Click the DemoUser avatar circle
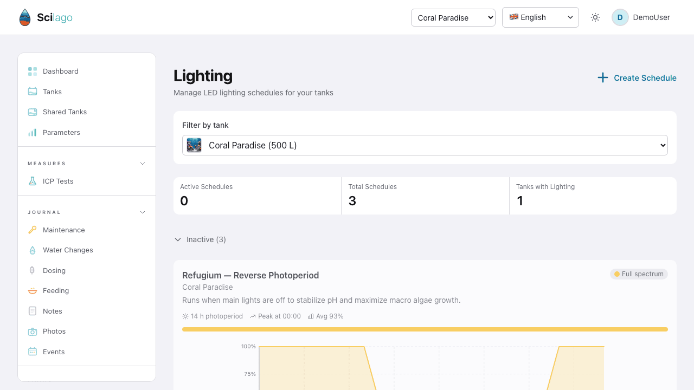Viewport: 694px width, 390px height. coord(620,17)
